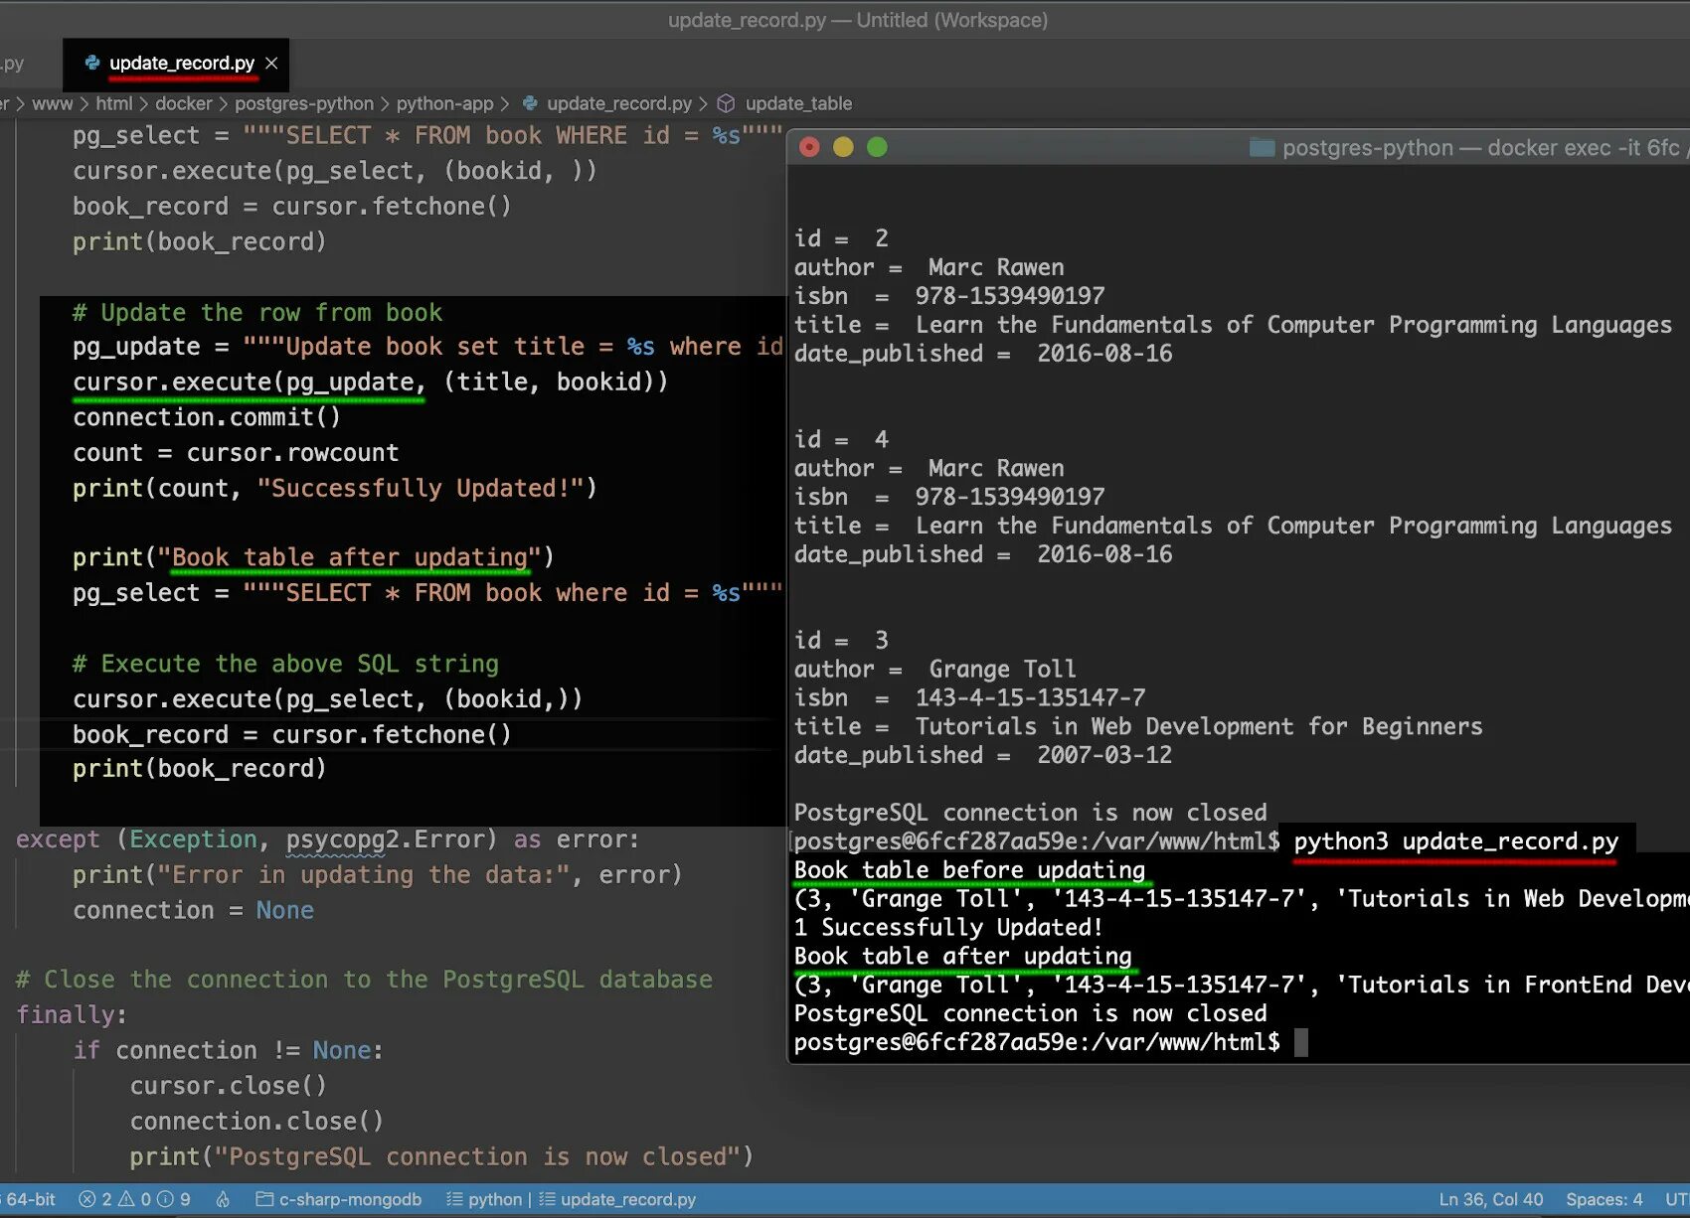Change indentation via Spaces: 4 indicator
Screen dimensions: 1690x1218
pyautogui.click(x=1604, y=1199)
